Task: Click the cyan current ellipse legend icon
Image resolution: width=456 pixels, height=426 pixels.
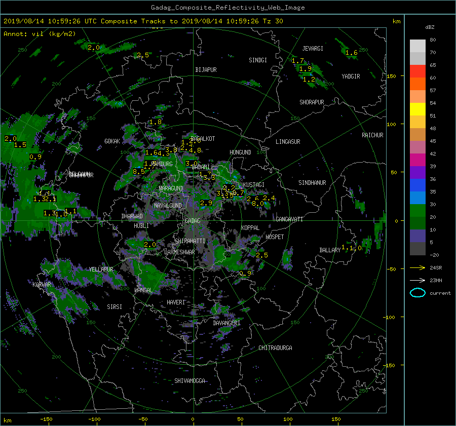Action: pyautogui.click(x=417, y=293)
